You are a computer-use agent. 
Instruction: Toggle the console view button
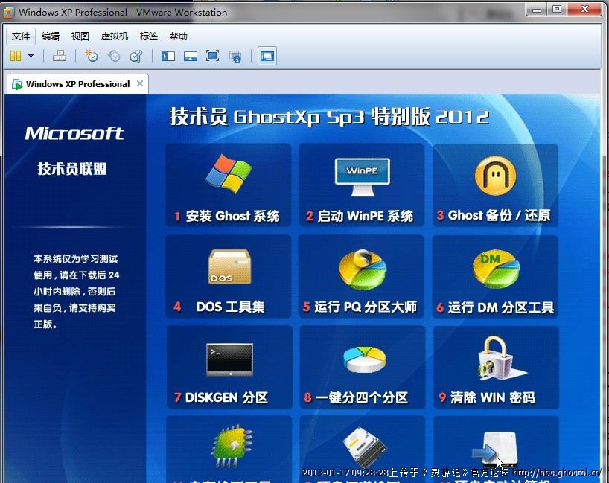click(267, 56)
